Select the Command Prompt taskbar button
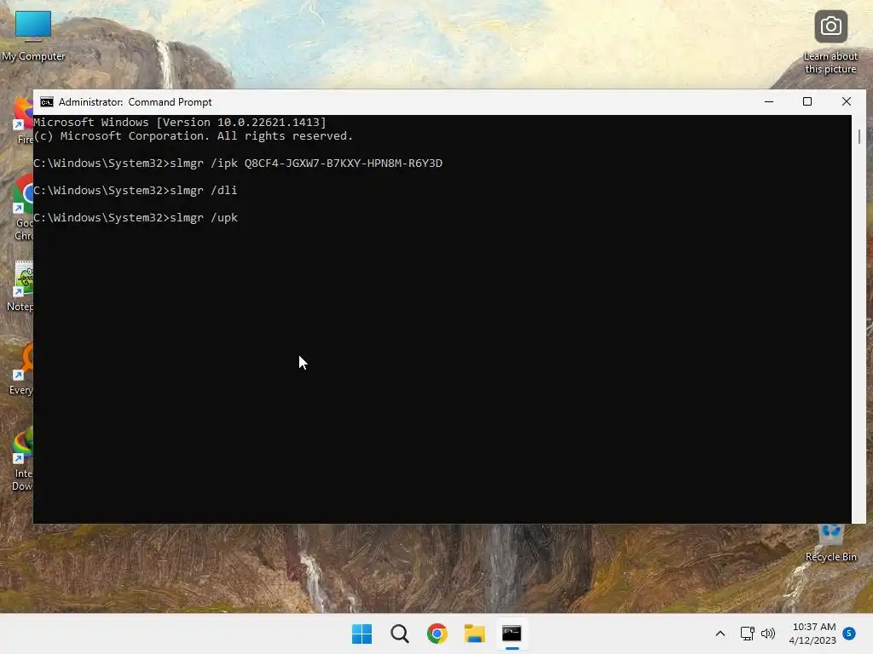Viewport: 873px width, 654px height. click(x=512, y=634)
